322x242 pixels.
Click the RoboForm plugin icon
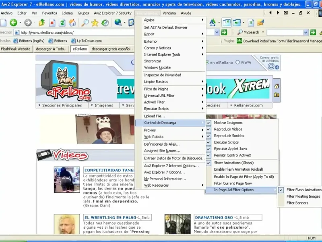tap(239, 41)
